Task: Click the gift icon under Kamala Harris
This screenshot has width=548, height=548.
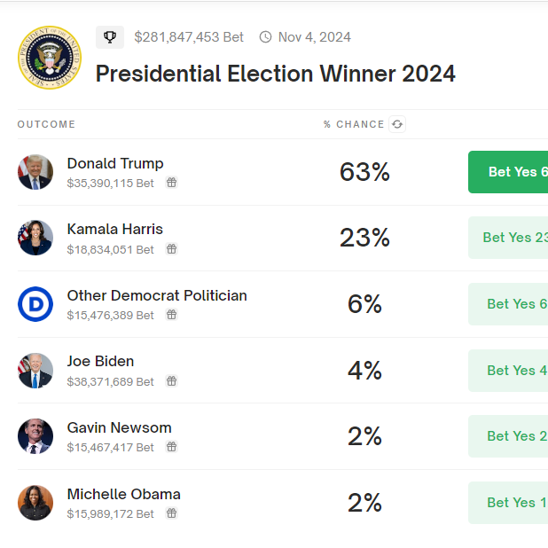Action: (172, 249)
